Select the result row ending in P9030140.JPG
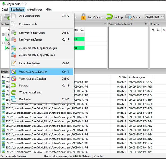 click(x=77, y=113)
